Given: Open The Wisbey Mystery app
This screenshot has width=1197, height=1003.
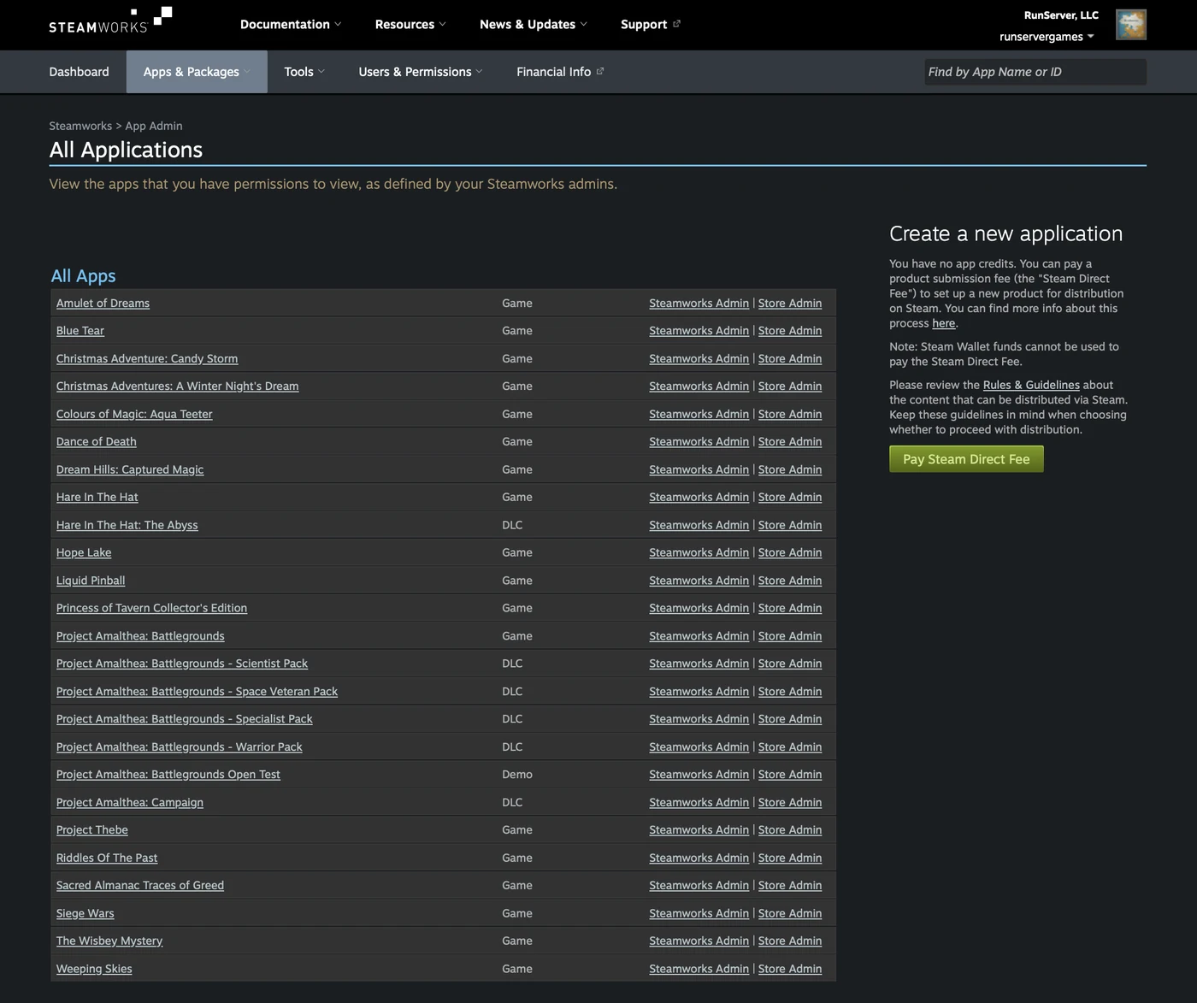Looking at the screenshot, I should pyautogui.click(x=109, y=941).
